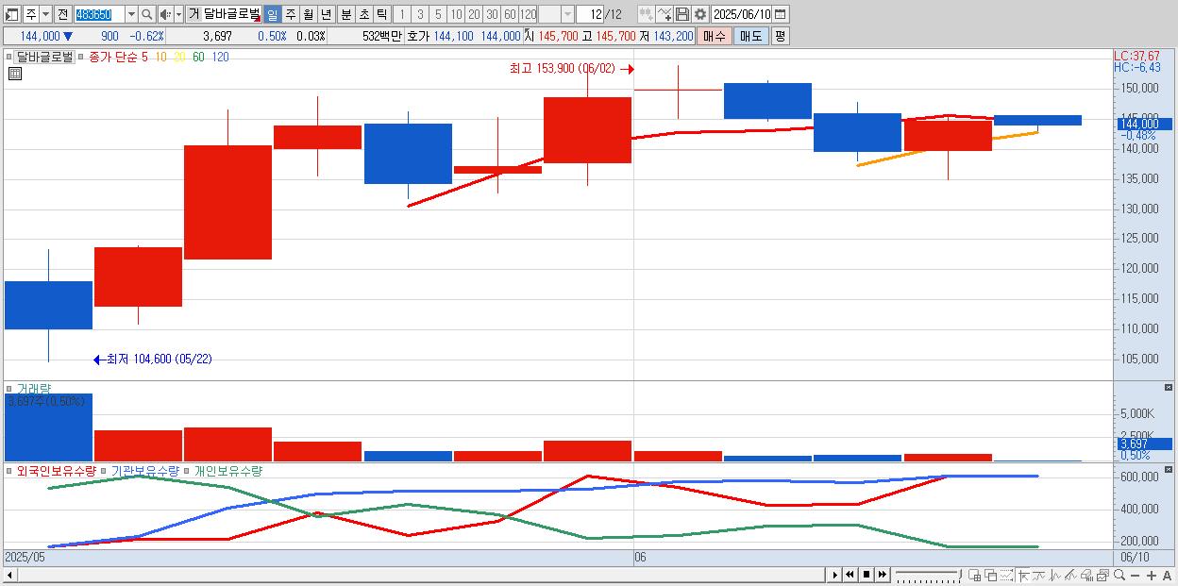1178x586 pixels.
Task: Click the investor holdings panel close box
Action: [1169, 469]
